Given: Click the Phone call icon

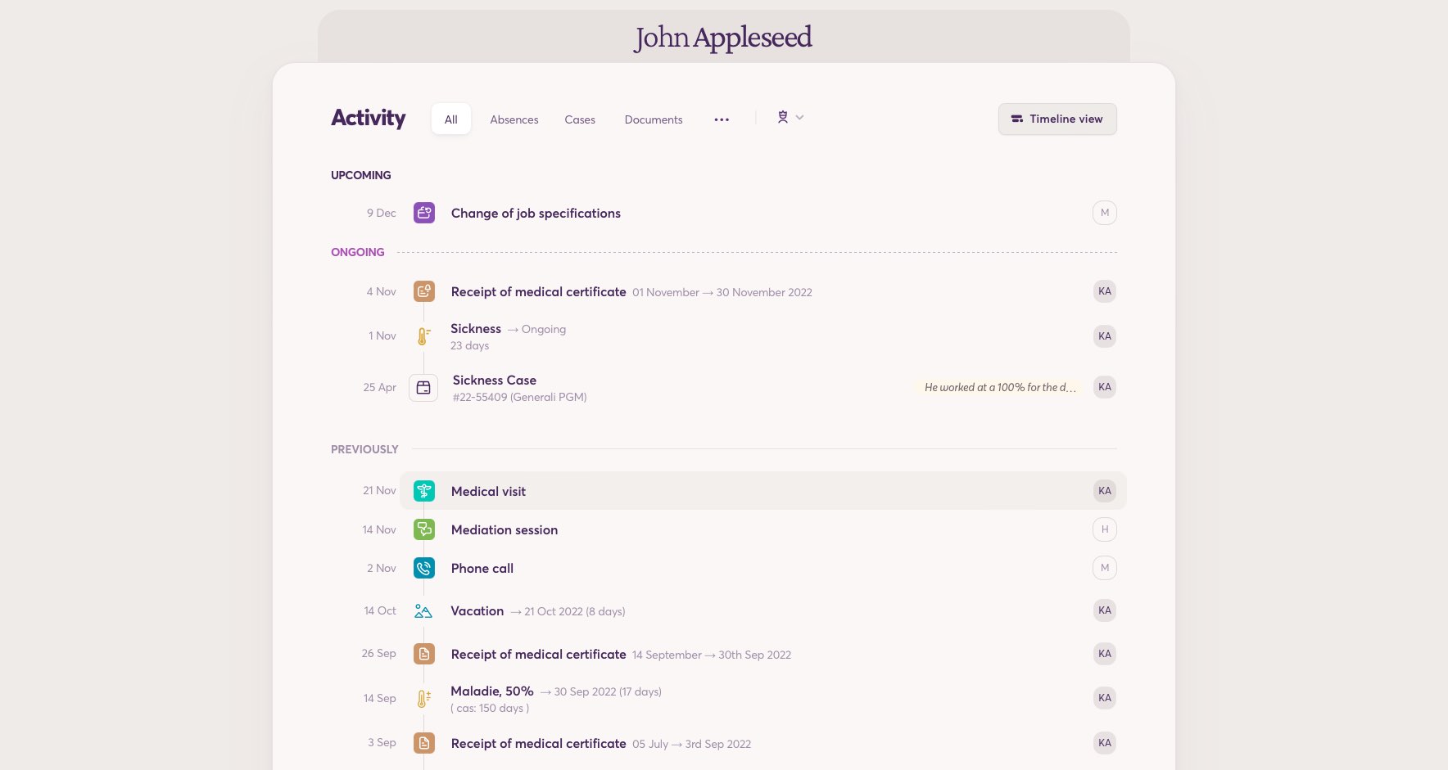Looking at the screenshot, I should 424,568.
